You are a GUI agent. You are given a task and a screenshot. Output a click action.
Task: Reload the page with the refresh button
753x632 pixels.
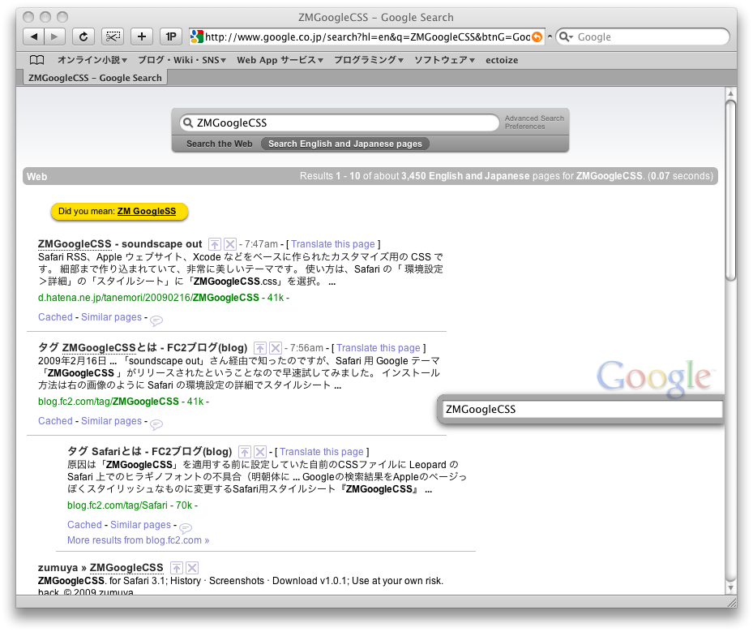pyautogui.click(x=83, y=37)
